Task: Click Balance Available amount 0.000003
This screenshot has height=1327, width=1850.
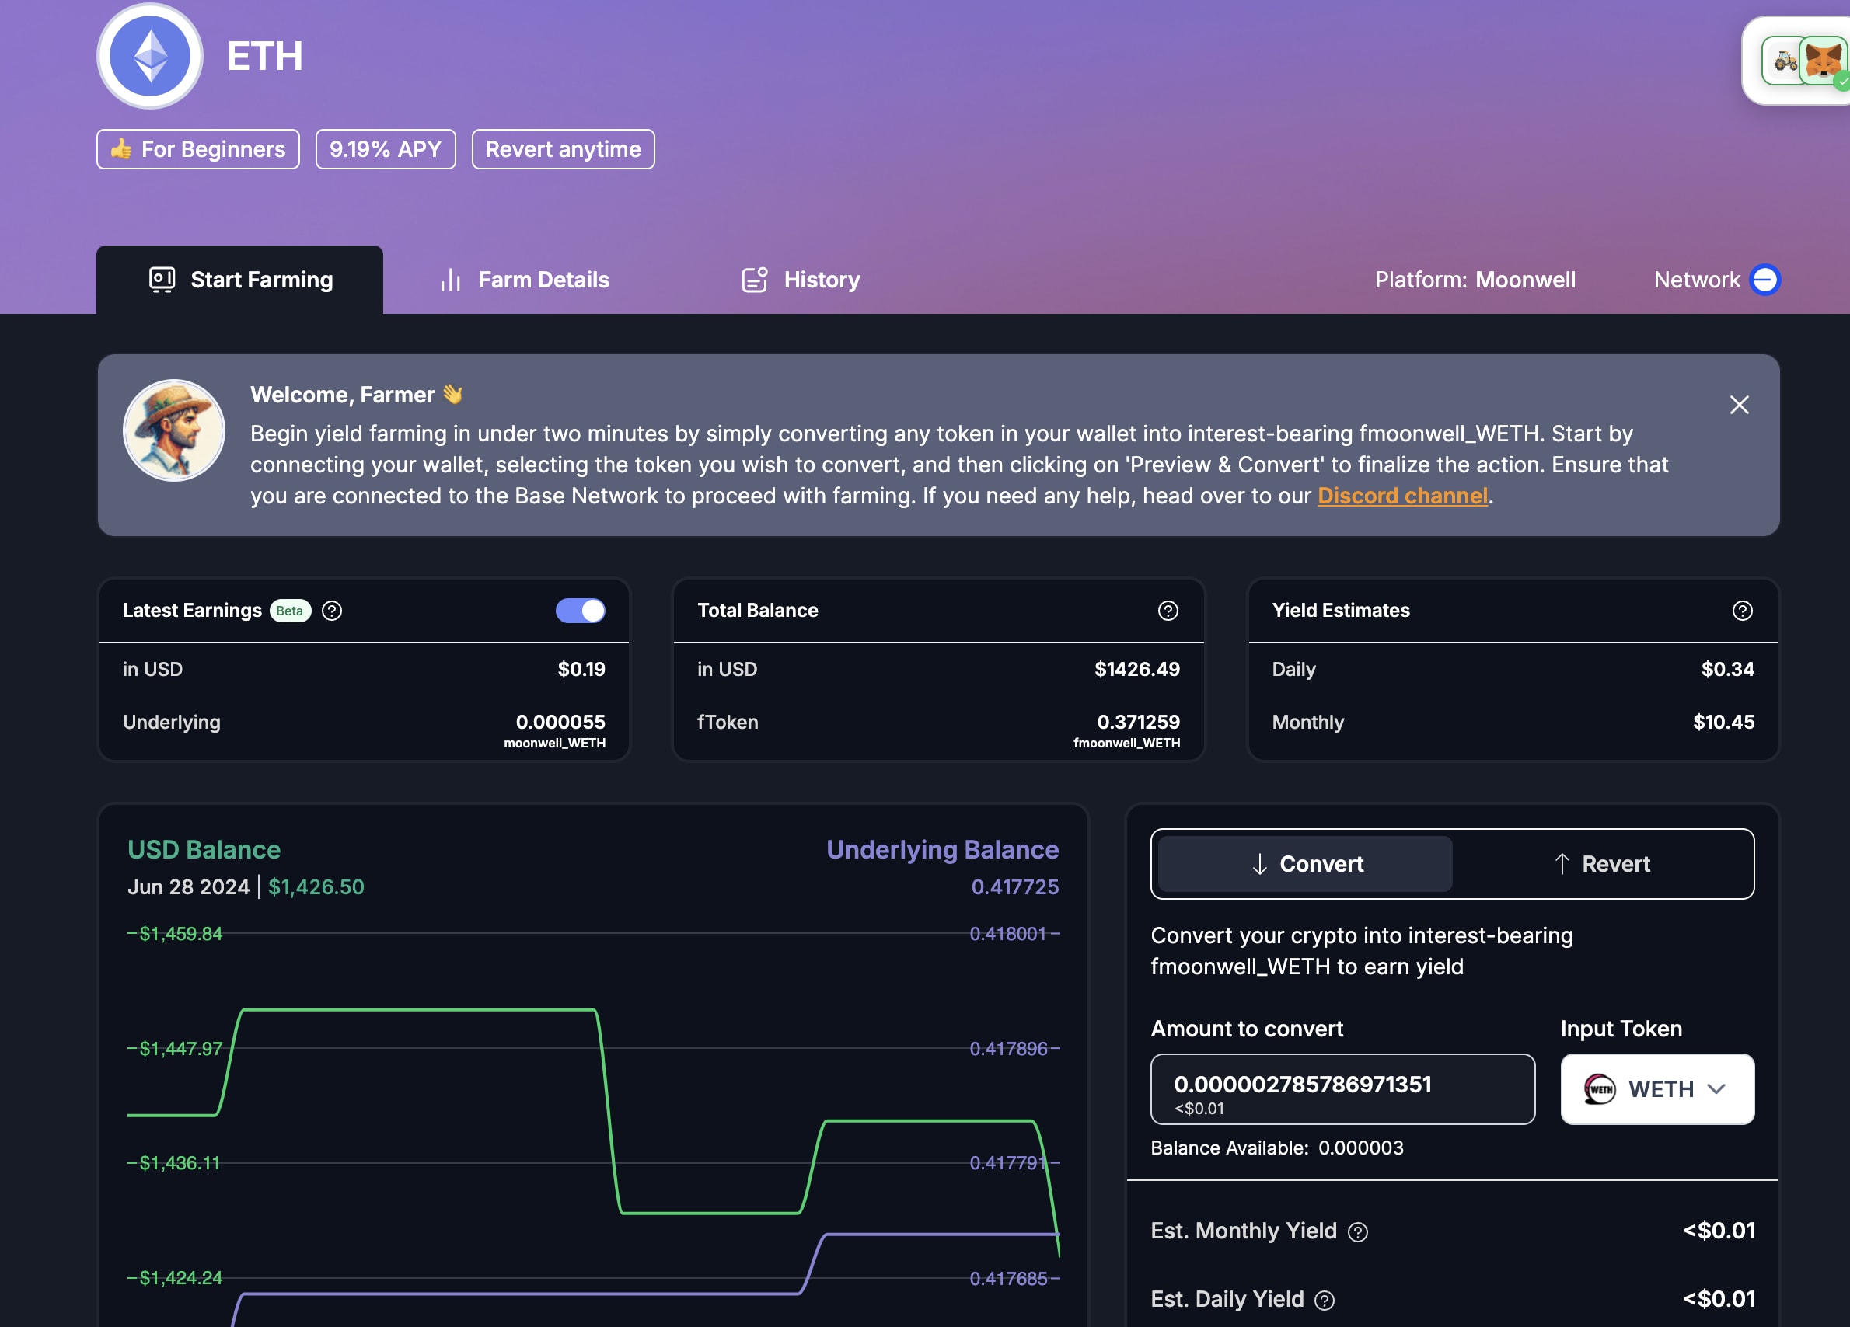Action: (1360, 1148)
